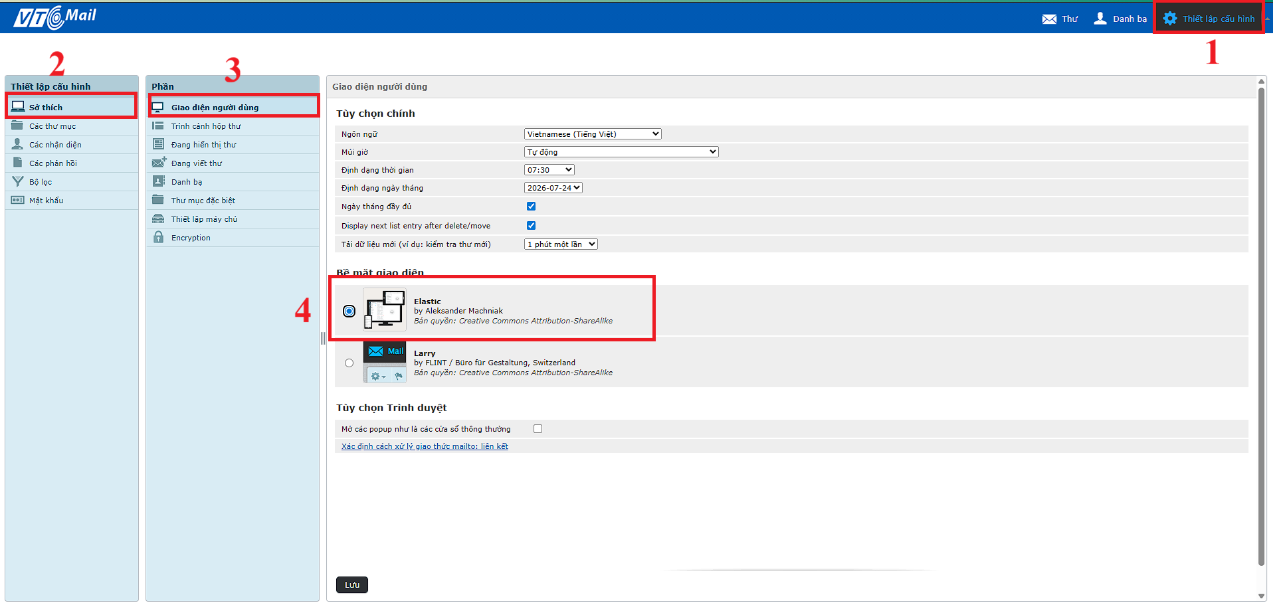Click the VTC Mail logo
Viewport: 1273px width, 613px height.
(55, 17)
